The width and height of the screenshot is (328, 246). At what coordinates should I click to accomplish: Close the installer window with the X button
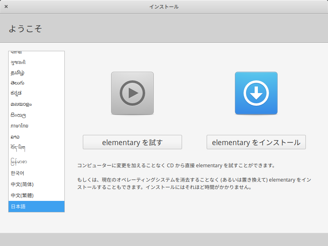pos(6,7)
